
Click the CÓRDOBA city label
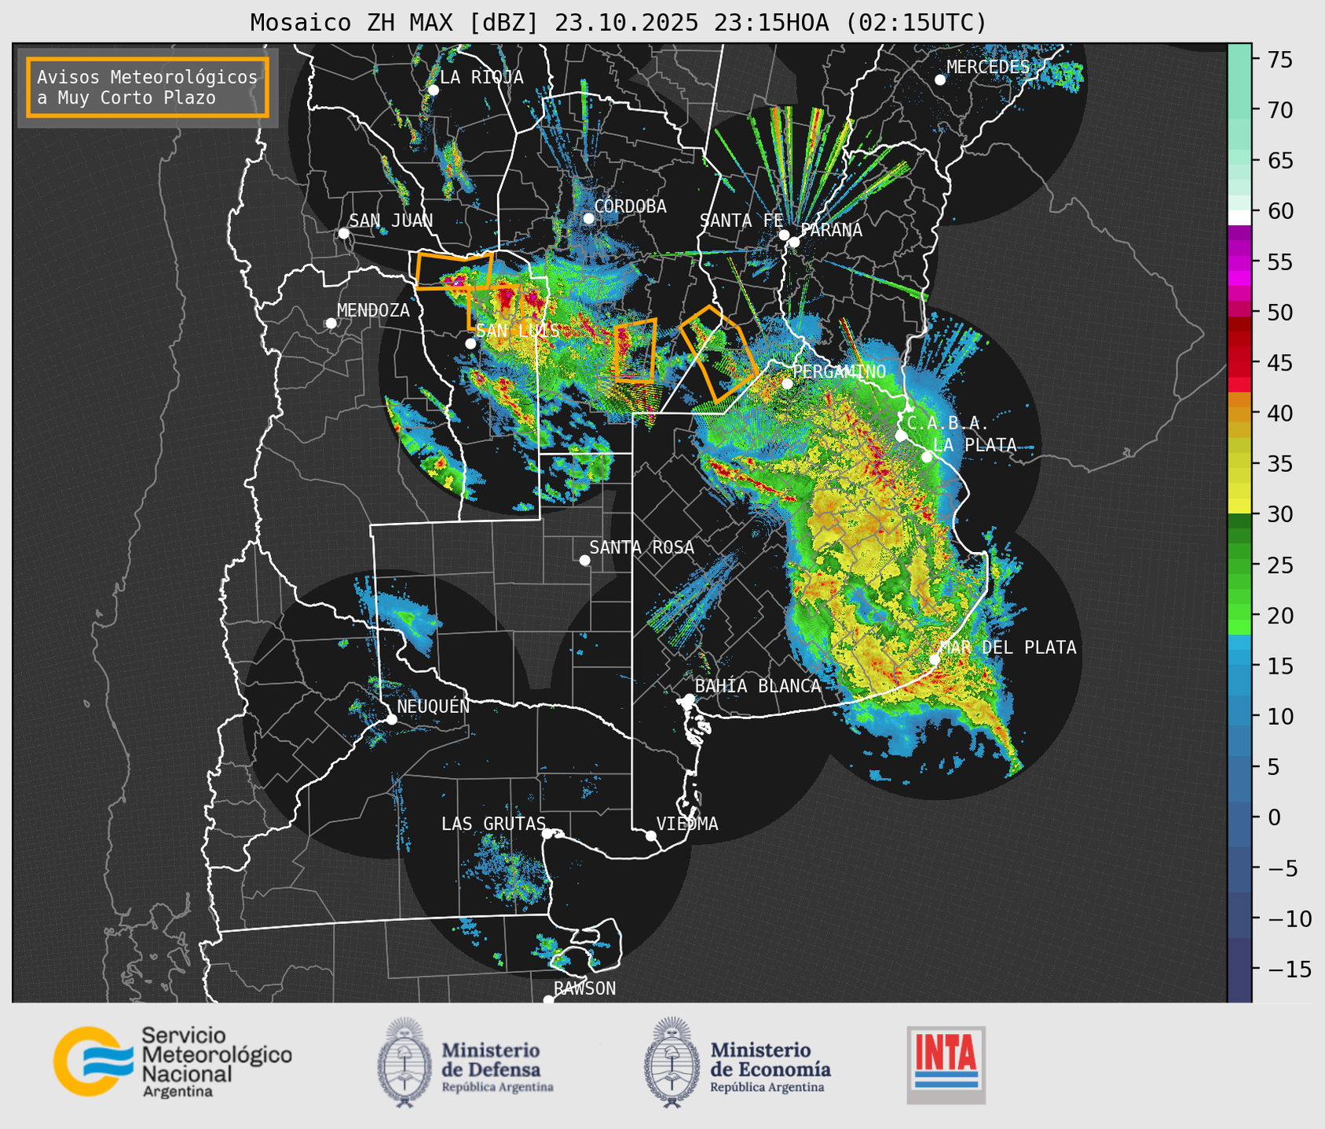pyautogui.click(x=630, y=206)
